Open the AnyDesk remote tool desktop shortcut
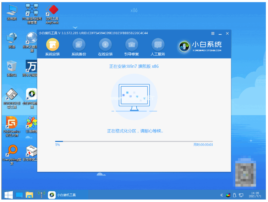Viewport: 268px width, 202px height. tap(53, 12)
